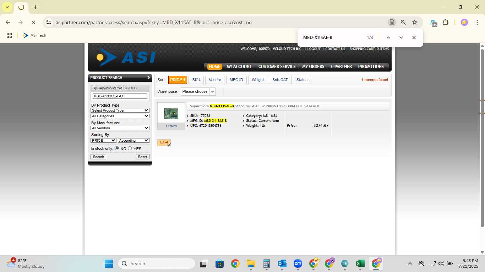The height and width of the screenshot is (272, 485).
Task: Sort results by Weight
Action: click(x=258, y=80)
